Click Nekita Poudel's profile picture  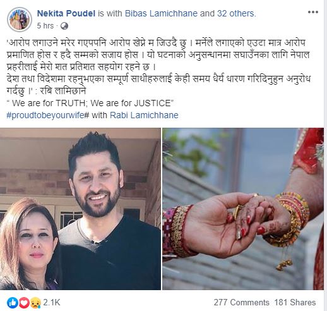(20, 20)
